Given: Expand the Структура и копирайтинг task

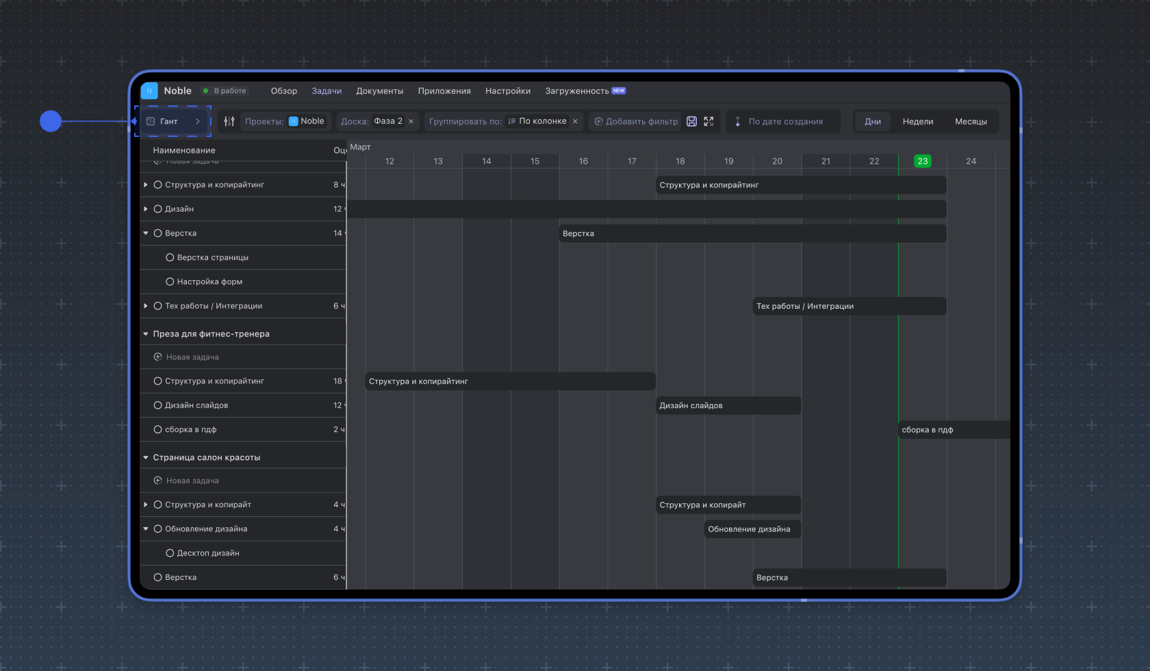Looking at the screenshot, I should (146, 185).
